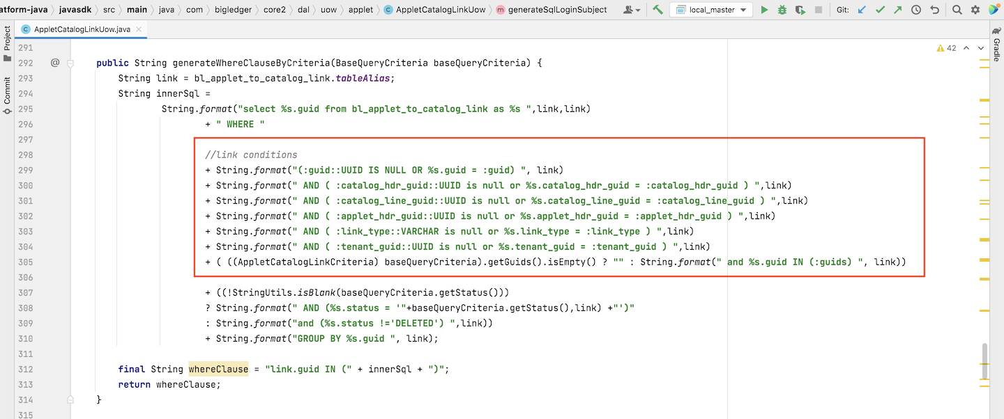Open Git history clock icon
Viewport: 1004px width, 419px height.
coord(916,10)
